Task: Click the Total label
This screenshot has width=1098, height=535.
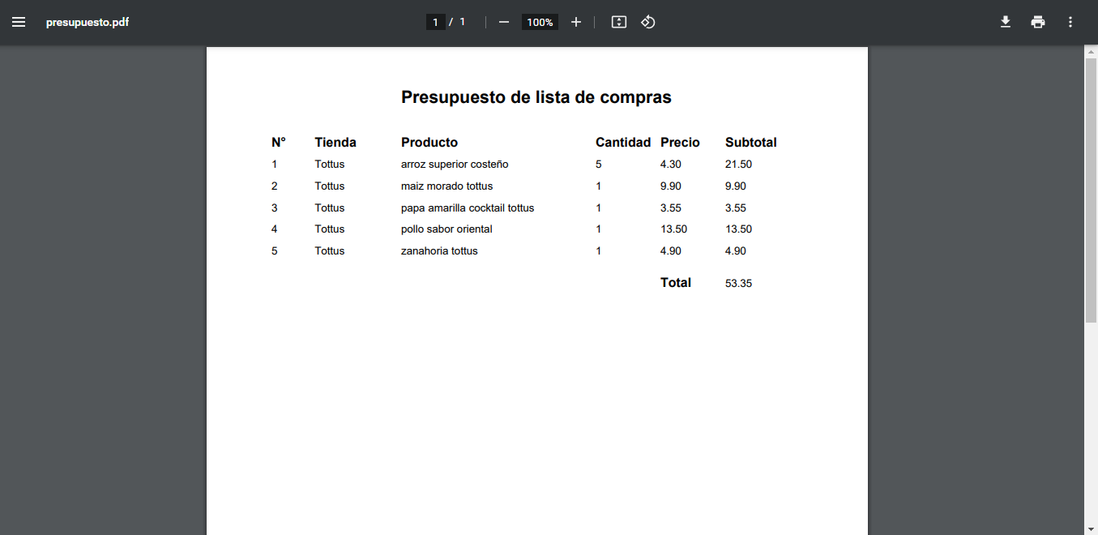Action: click(x=676, y=282)
